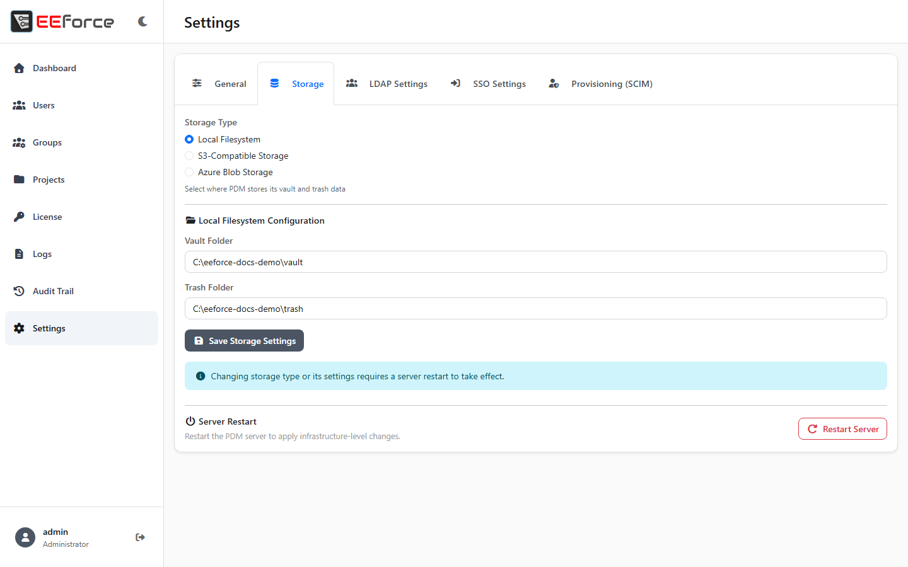This screenshot has height=567, width=908.
Task: Click the Settings gear icon
Action: coord(19,328)
